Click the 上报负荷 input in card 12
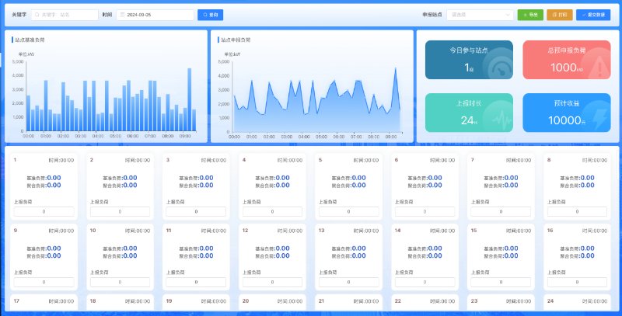The height and width of the screenshot is (316, 622). point(272,282)
